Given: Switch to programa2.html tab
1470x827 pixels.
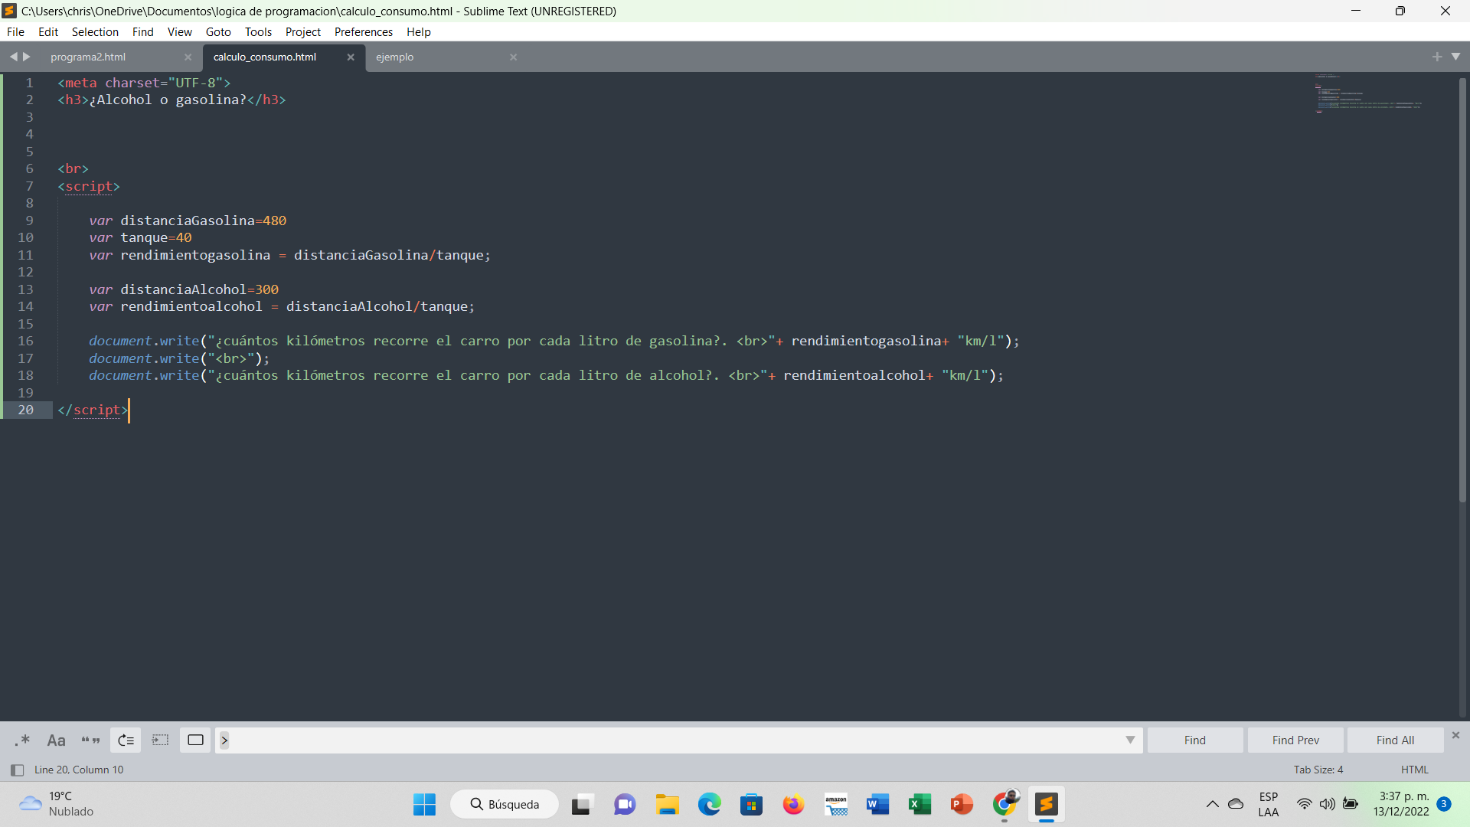Looking at the screenshot, I should [88, 57].
